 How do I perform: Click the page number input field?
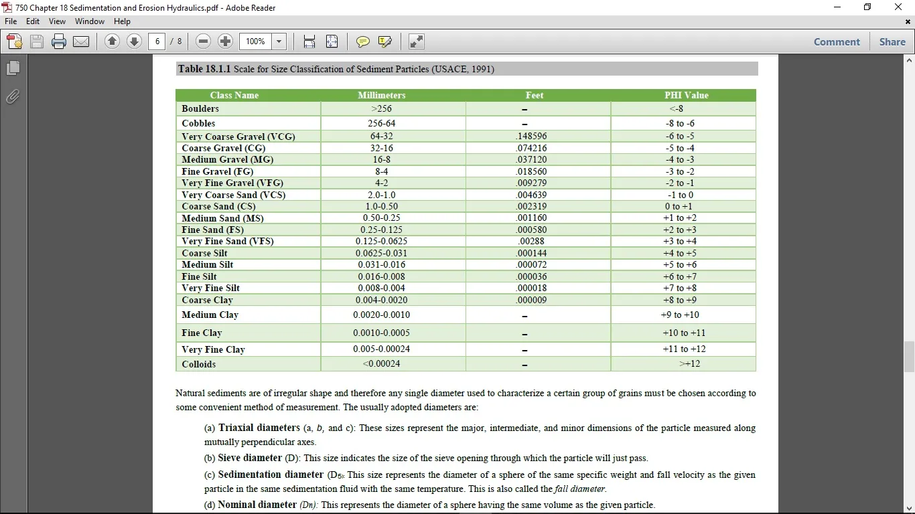157,41
